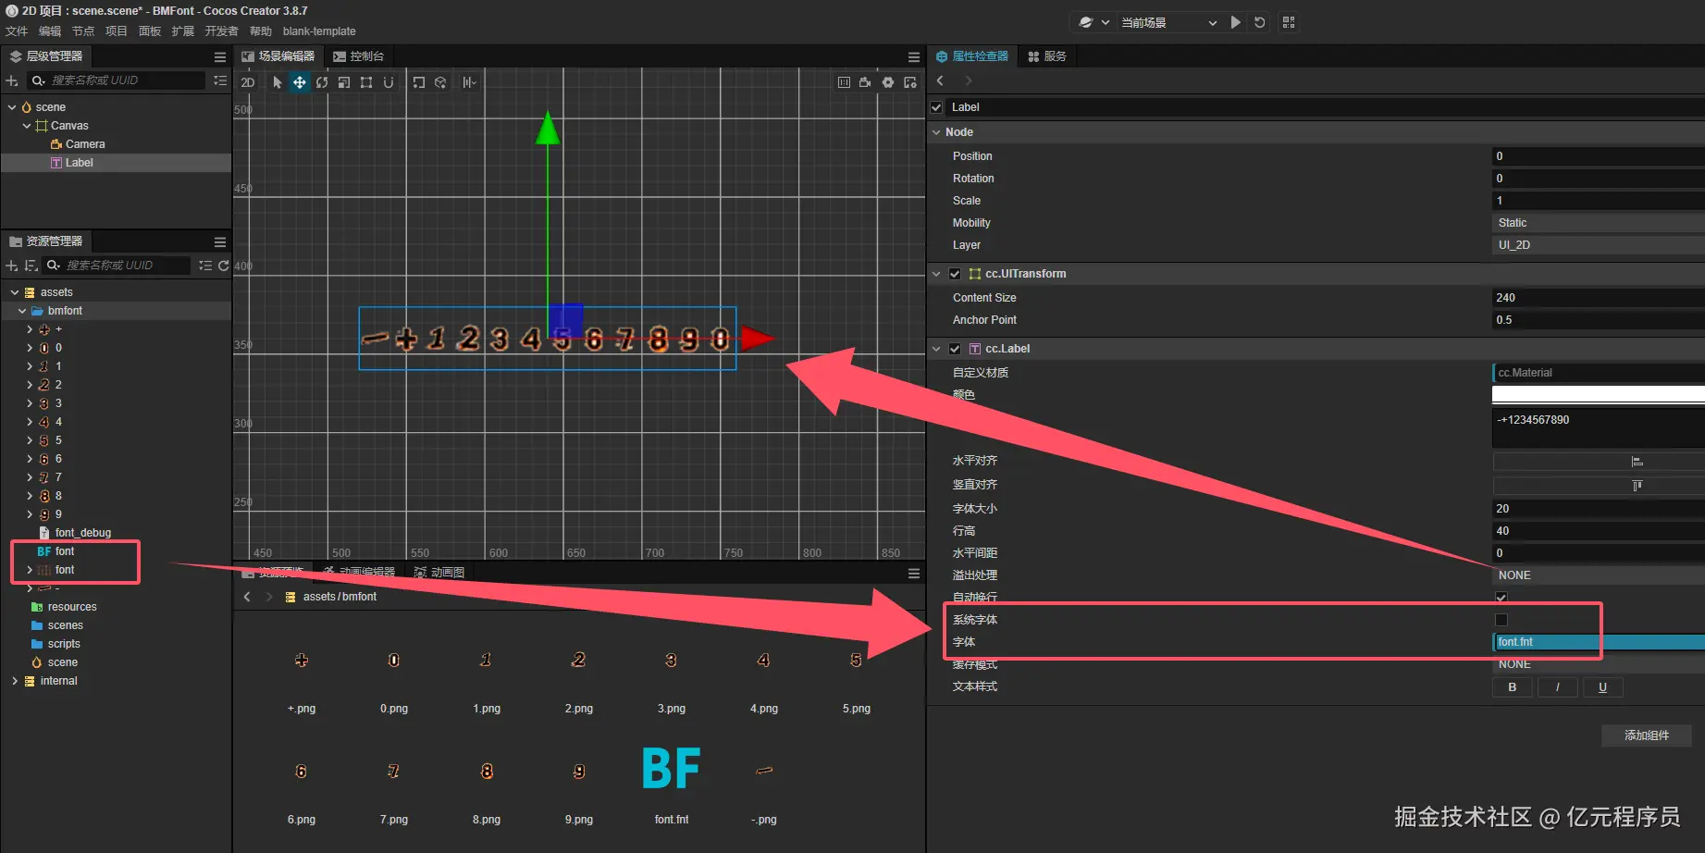This screenshot has width=1705, height=853.
Task: Toggle the 自动换行 checkbox
Action: coord(1501,598)
